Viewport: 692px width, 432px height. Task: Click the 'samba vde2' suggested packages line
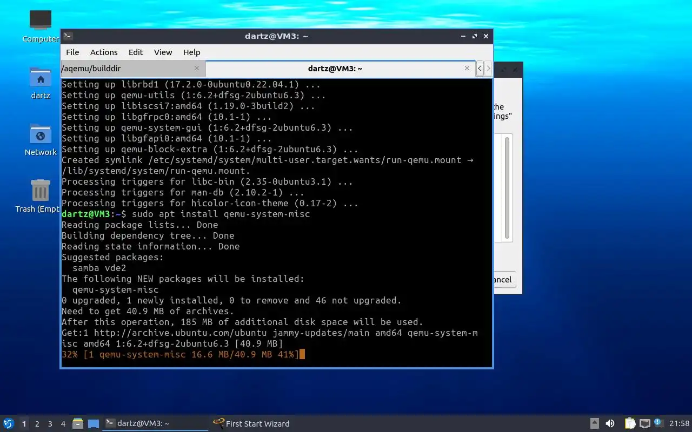click(99, 268)
